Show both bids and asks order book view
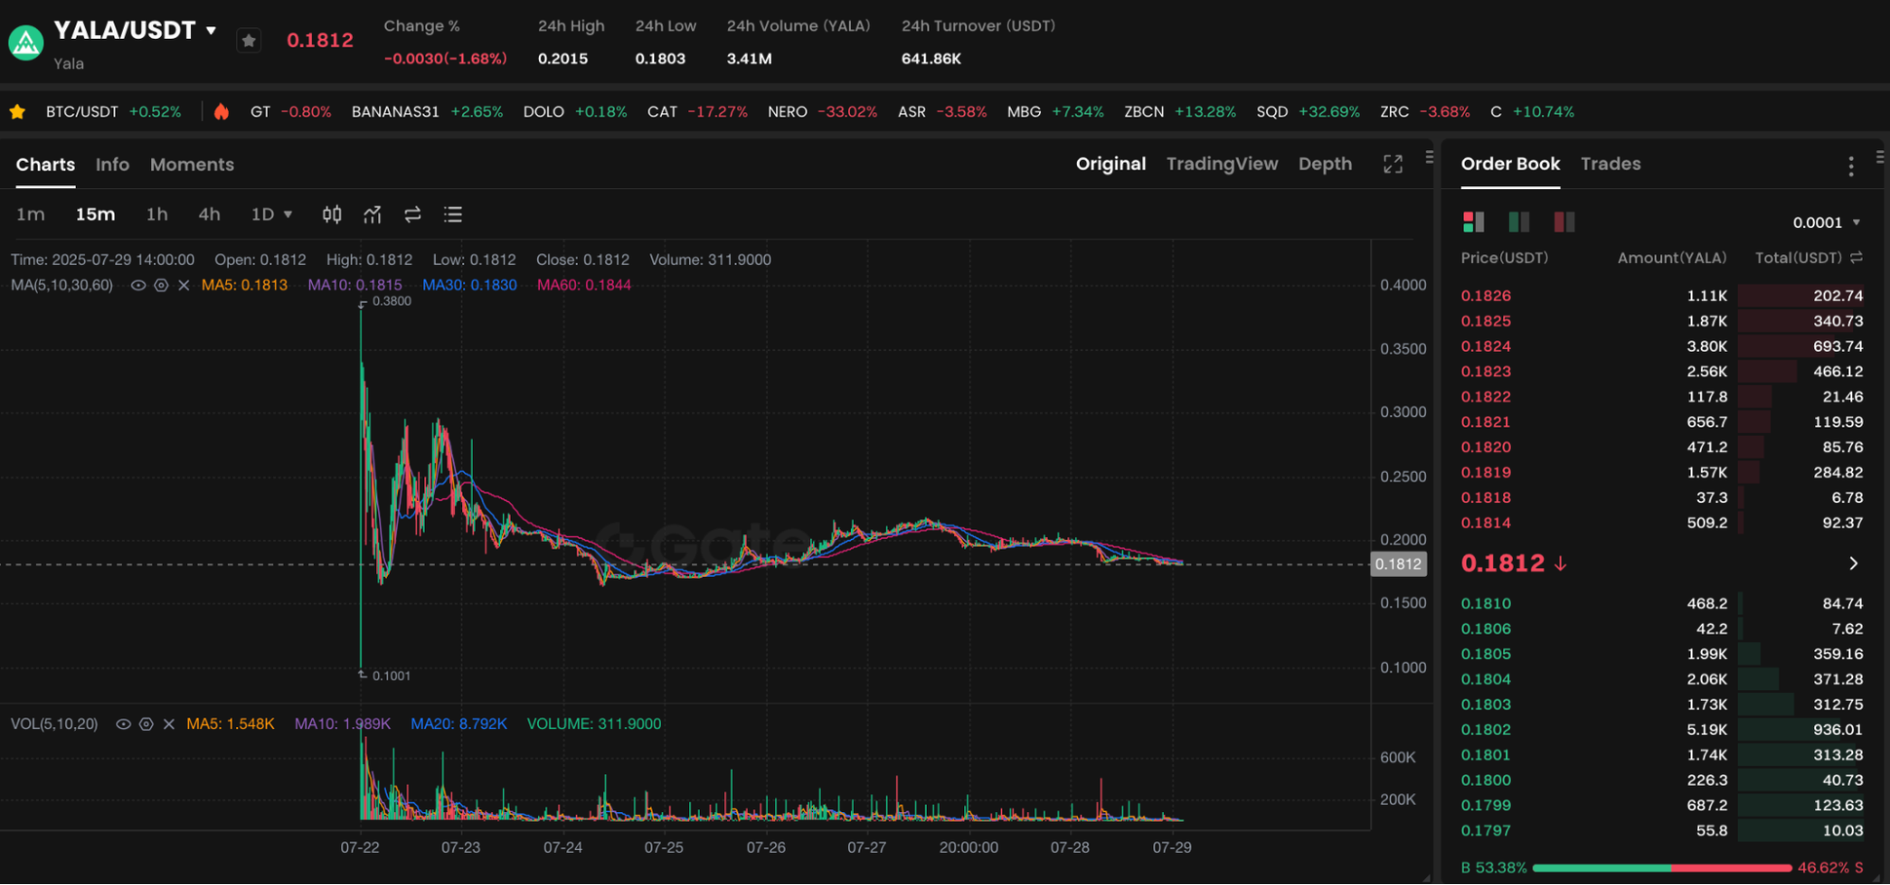The height and width of the screenshot is (885, 1890). [x=1473, y=222]
